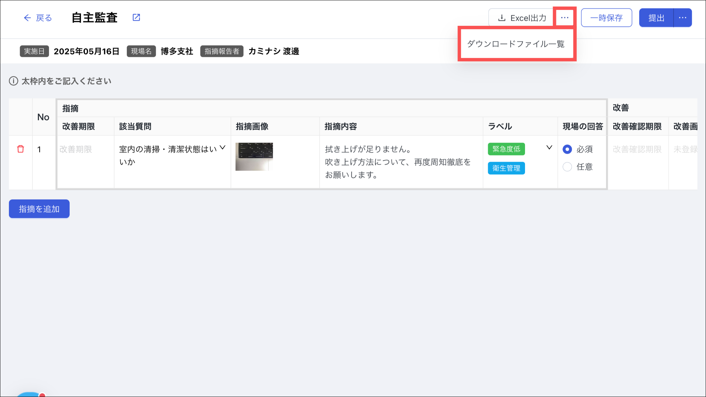Click the blue 衛生管理 label tag
This screenshot has width=706, height=397.
tap(506, 168)
